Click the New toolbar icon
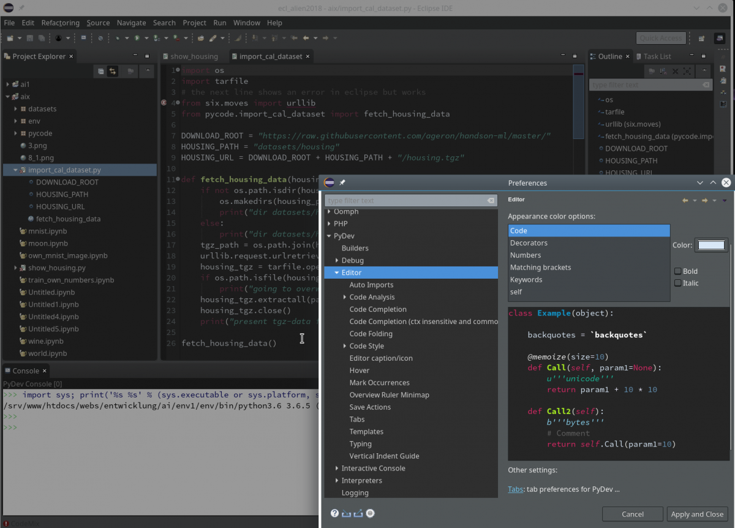 pos(11,37)
